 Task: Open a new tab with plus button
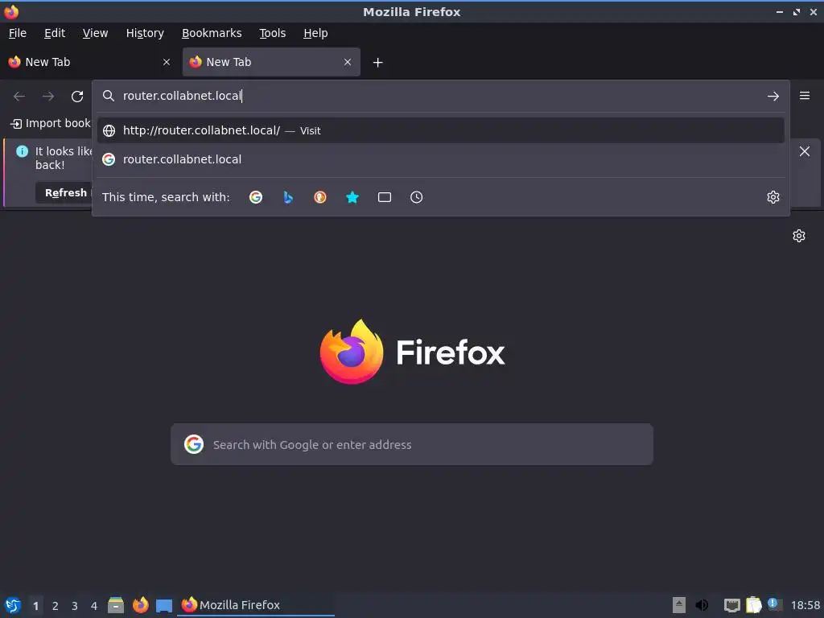377,63
